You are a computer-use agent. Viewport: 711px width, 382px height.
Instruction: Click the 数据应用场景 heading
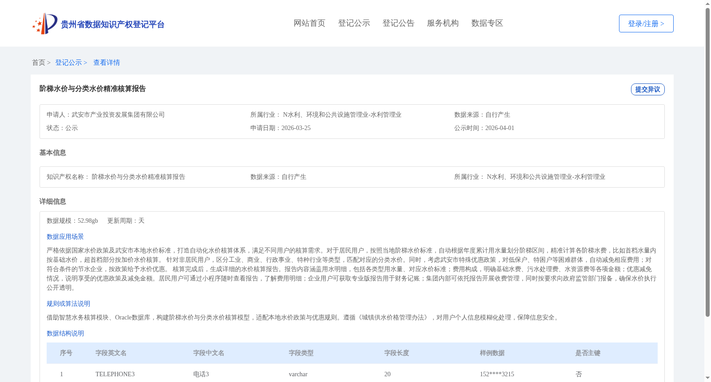[x=65, y=236]
